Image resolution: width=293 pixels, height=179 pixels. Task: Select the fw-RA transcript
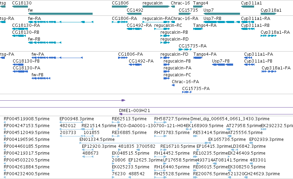coord(61,22)
